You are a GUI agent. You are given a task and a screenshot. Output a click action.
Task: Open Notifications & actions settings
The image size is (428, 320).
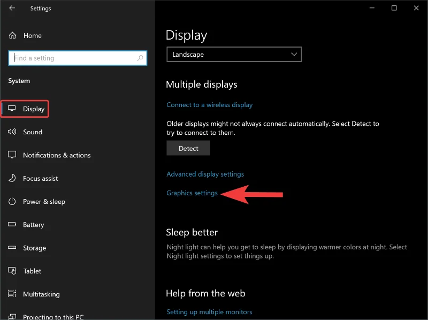coord(57,155)
